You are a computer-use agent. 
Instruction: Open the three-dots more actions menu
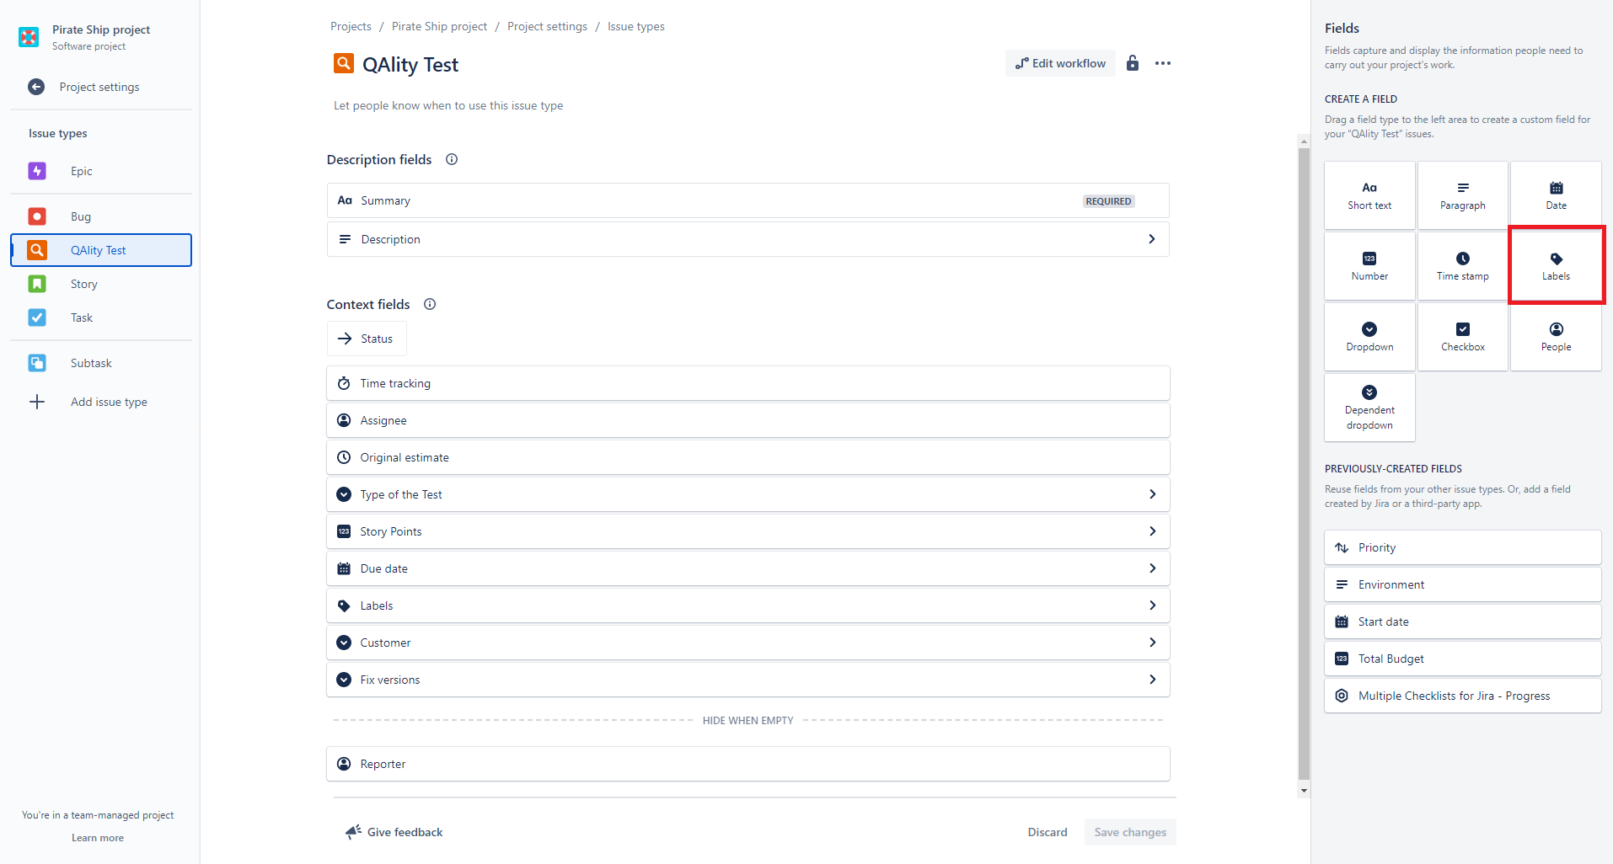[x=1163, y=63]
